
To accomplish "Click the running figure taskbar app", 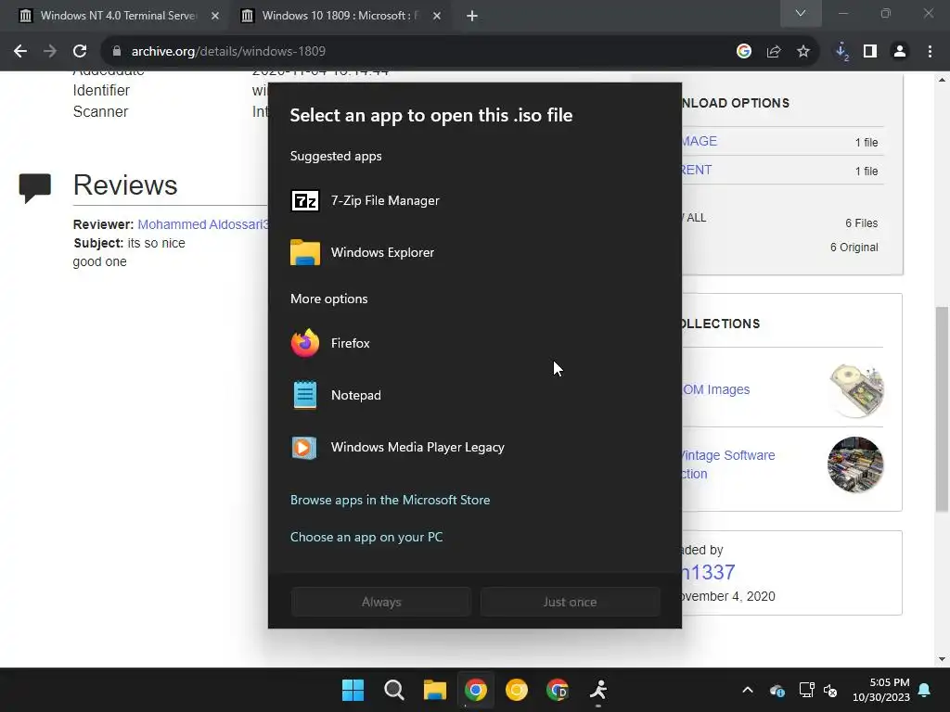I will 598,690.
